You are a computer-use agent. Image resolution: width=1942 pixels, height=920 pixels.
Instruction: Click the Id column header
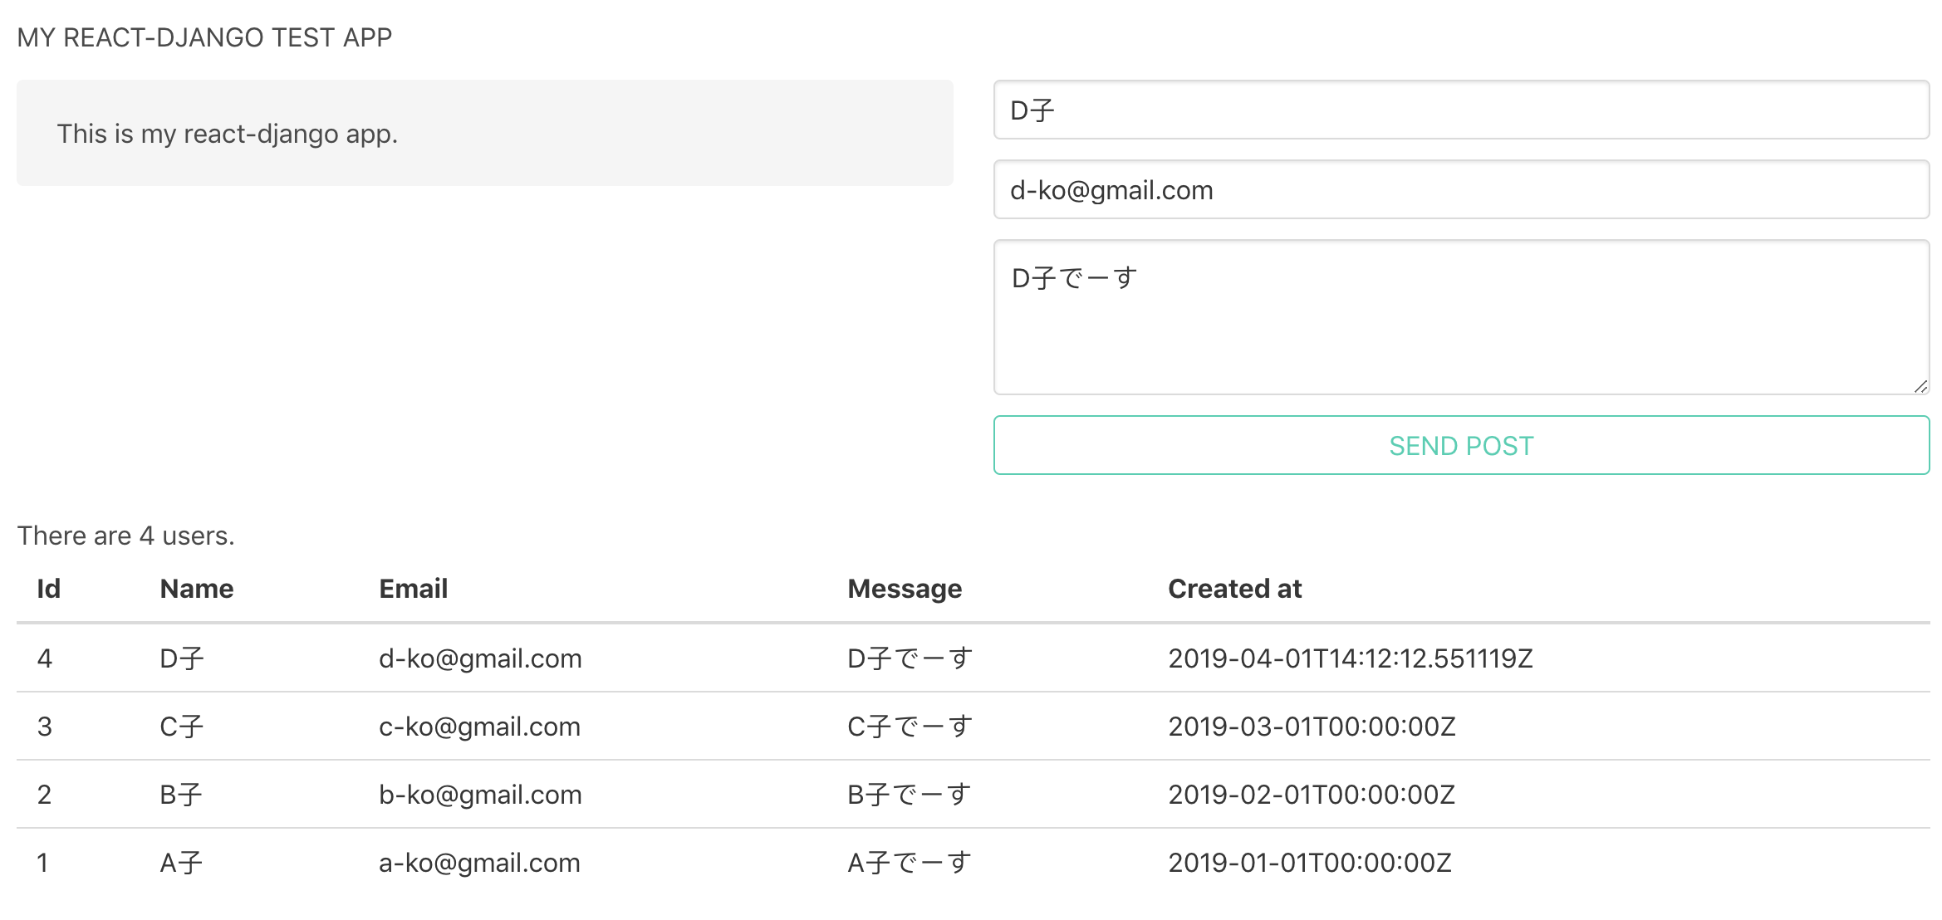(48, 589)
